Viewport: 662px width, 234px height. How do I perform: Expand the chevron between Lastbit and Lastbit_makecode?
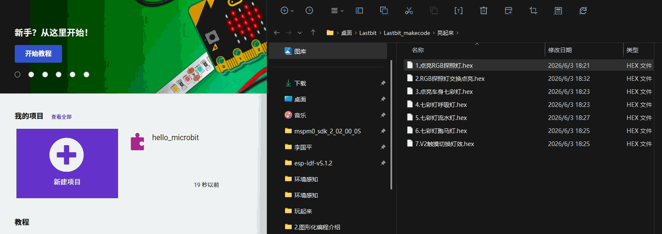pos(380,33)
